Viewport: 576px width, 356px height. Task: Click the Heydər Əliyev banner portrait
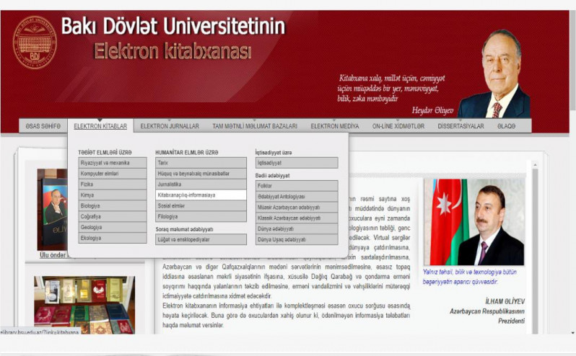tap(494, 74)
